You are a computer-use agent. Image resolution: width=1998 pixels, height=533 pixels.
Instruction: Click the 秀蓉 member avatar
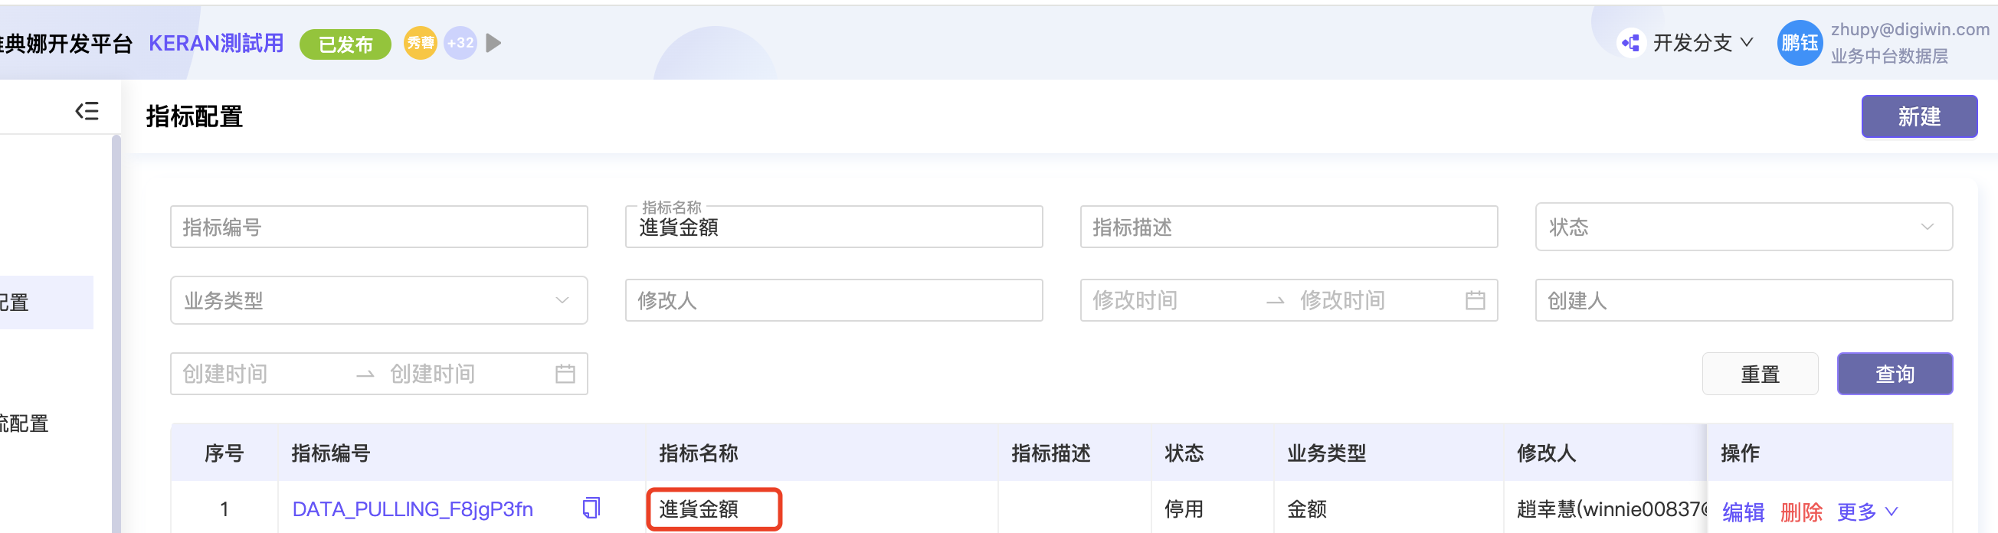pyautogui.click(x=421, y=43)
